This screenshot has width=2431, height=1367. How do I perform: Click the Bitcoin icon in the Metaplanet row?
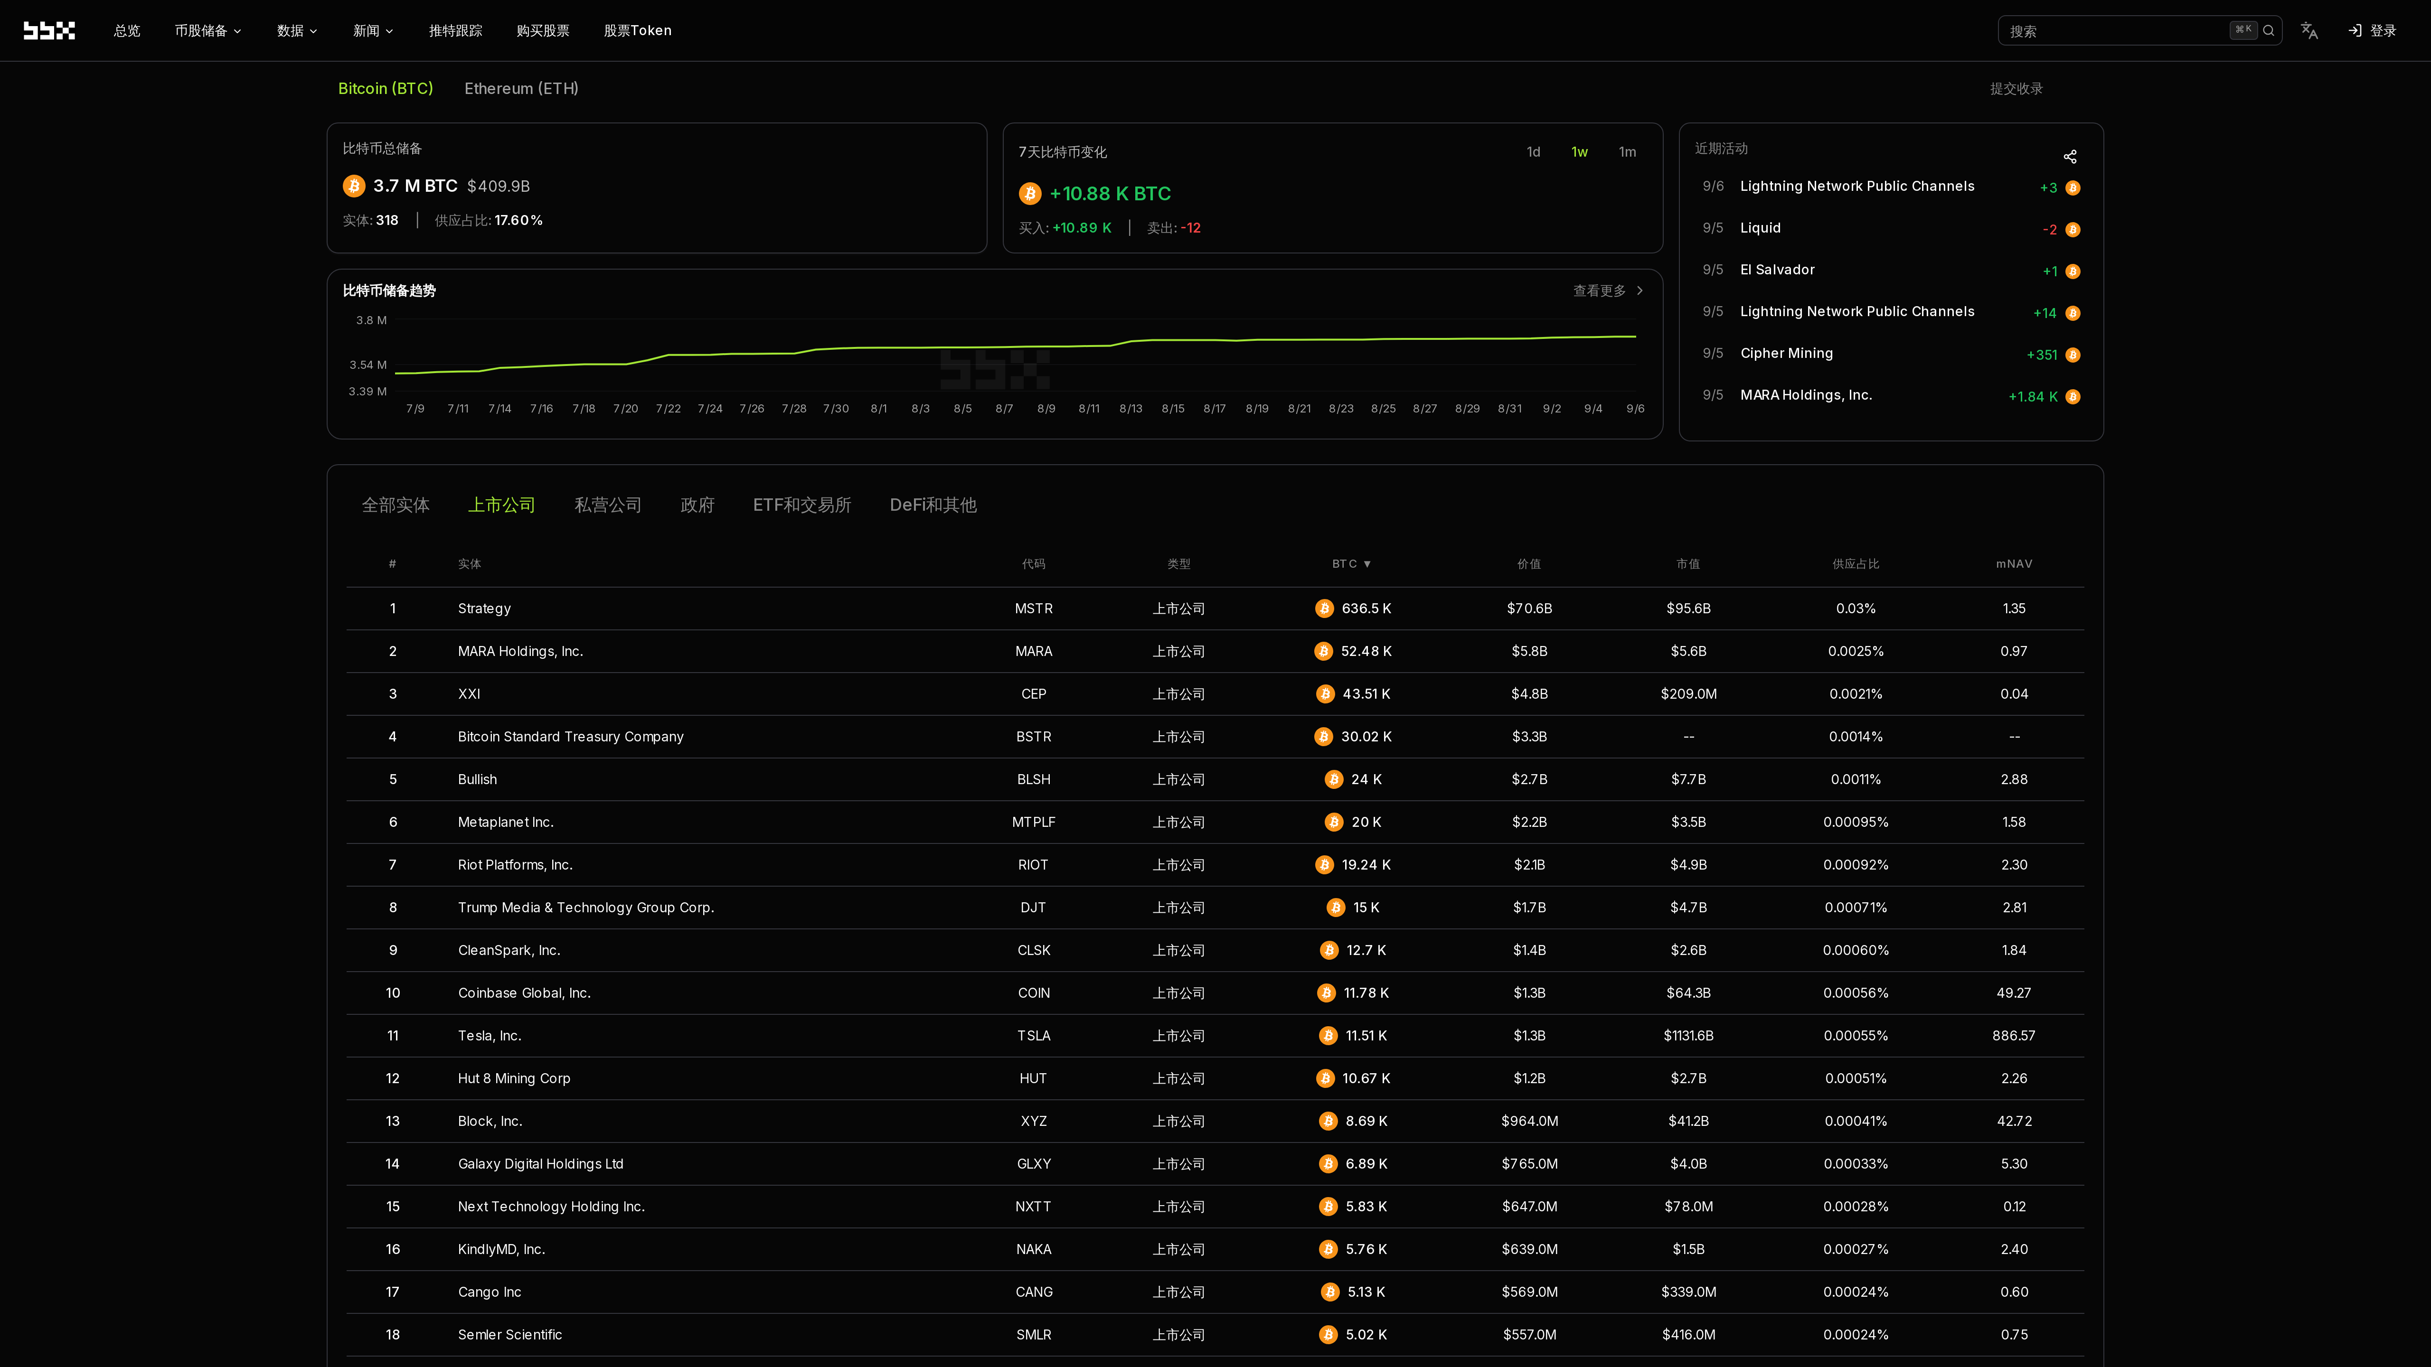coord(1333,822)
